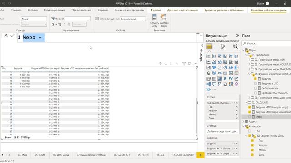This screenshot has height=163, width=291.
Task: Select the purple Power Apps visual
Action: coord(236,84)
